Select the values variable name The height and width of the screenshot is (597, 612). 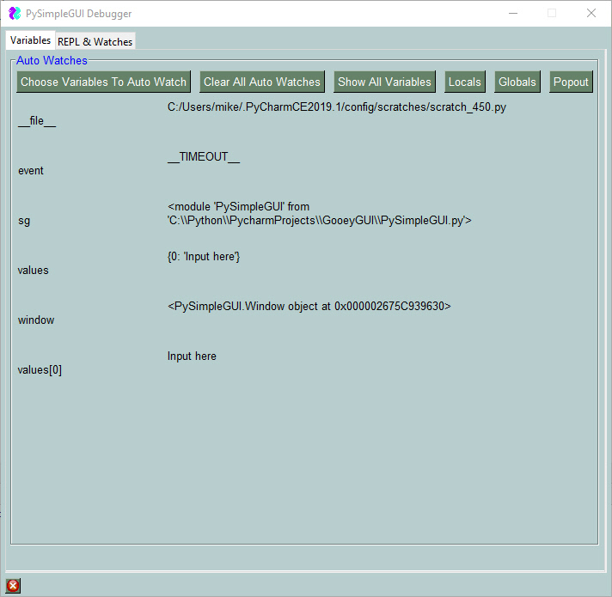[x=34, y=271]
